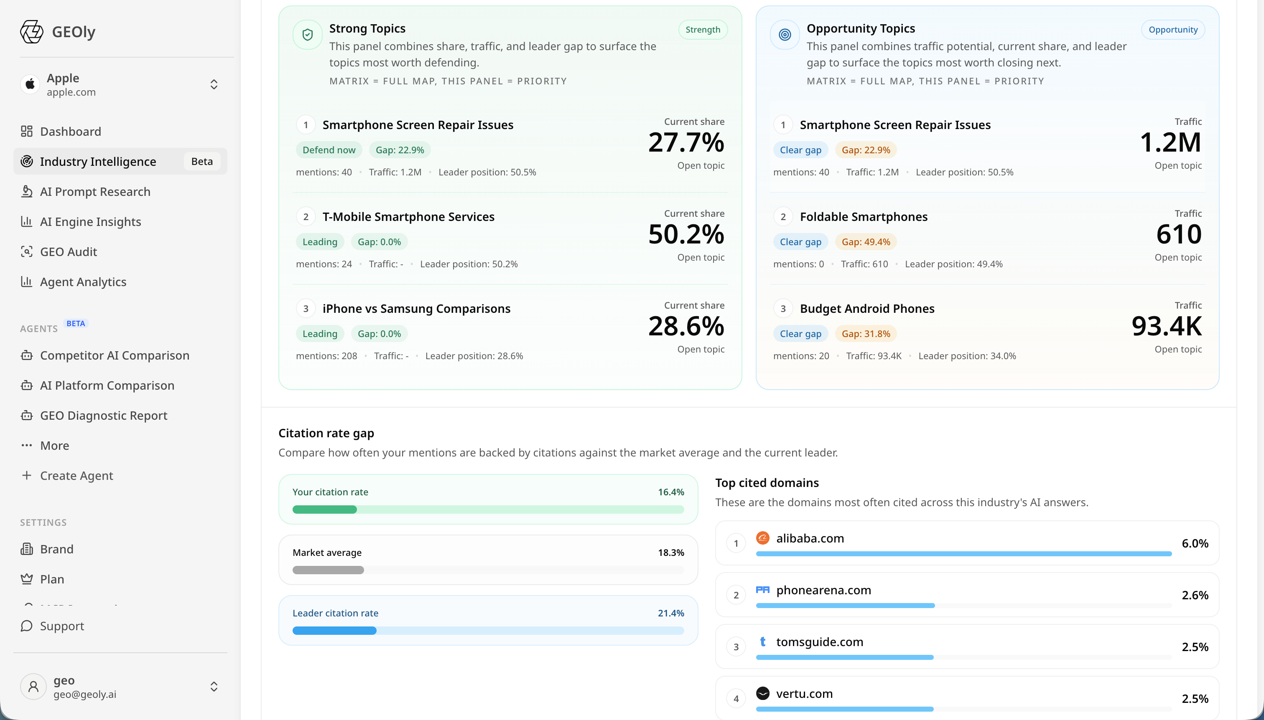1264x720 pixels.
Task: Show More agents
Action: click(x=120, y=446)
